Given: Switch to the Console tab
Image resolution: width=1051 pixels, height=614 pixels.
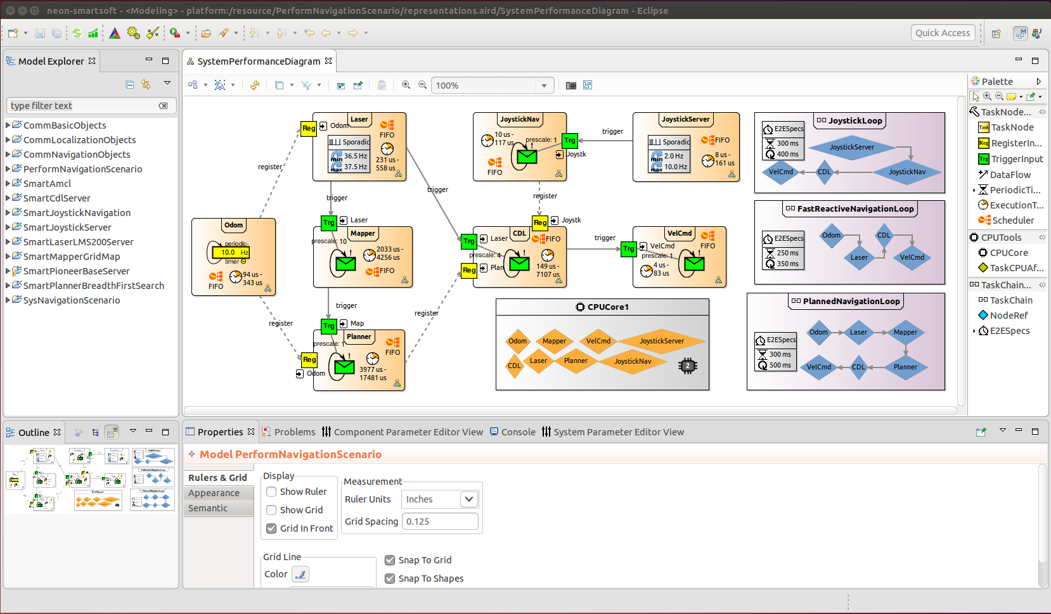Looking at the screenshot, I should [517, 432].
